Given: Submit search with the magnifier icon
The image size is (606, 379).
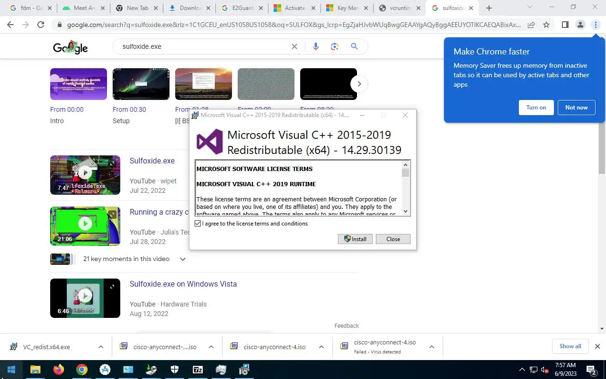Looking at the screenshot, I should [354, 46].
